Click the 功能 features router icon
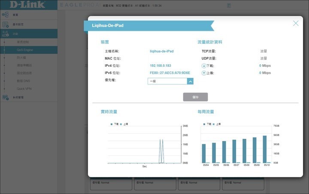309x194 pixels. [5, 34]
